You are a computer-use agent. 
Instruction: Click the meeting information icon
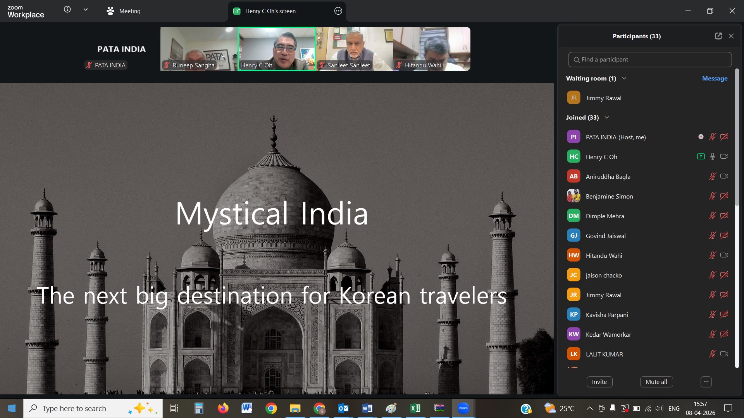(x=67, y=10)
